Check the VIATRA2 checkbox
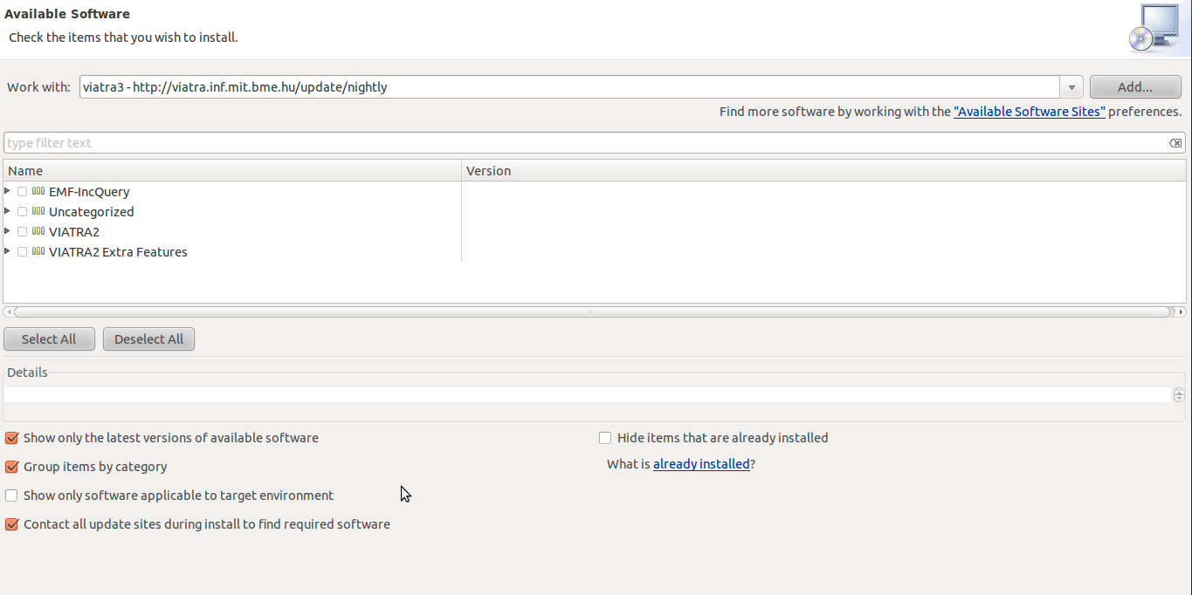The image size is (1192, 595). 22,232
